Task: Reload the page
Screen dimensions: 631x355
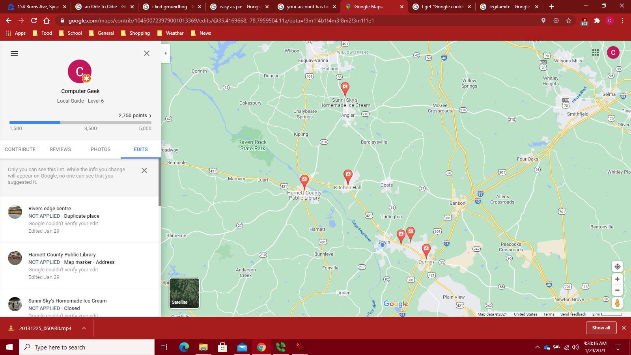Action: pos(34,21)
